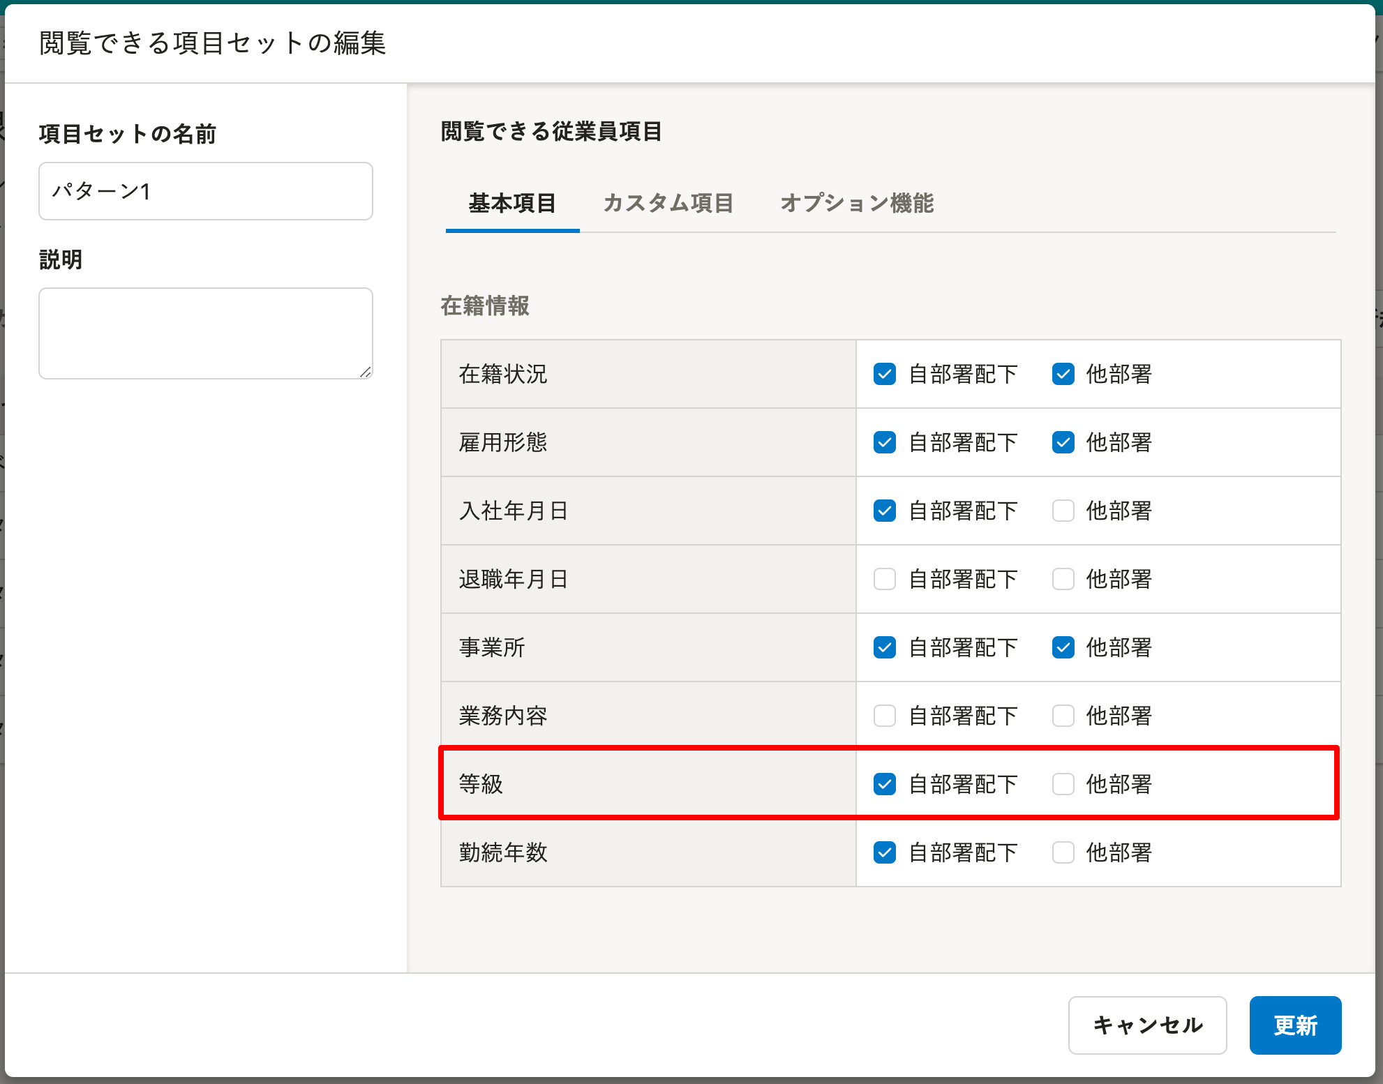Image resolution: width=1383 pixels, height=1084 pixels.
Task: Click the 閲覧できる項目セットの編集 dialog title
Action: (x=212, y=43)
